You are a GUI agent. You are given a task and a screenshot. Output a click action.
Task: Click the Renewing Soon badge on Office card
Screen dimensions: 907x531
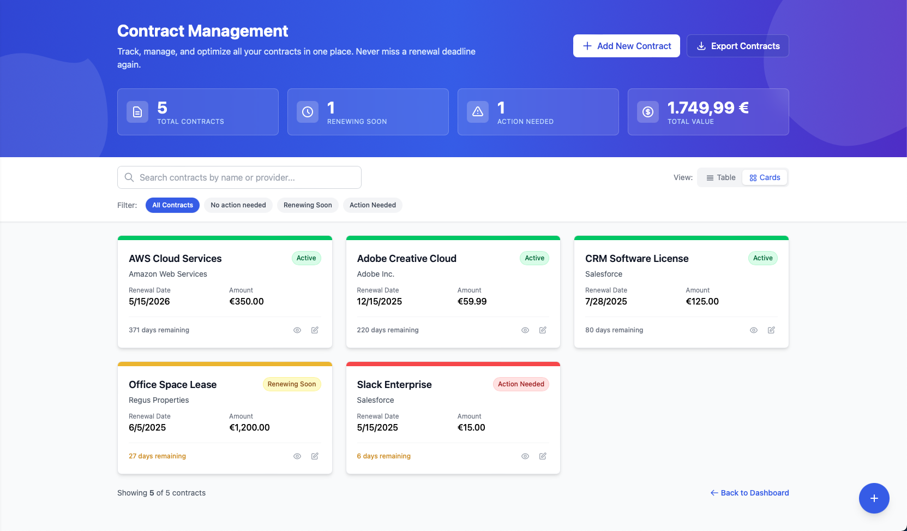tap(292, 384)
